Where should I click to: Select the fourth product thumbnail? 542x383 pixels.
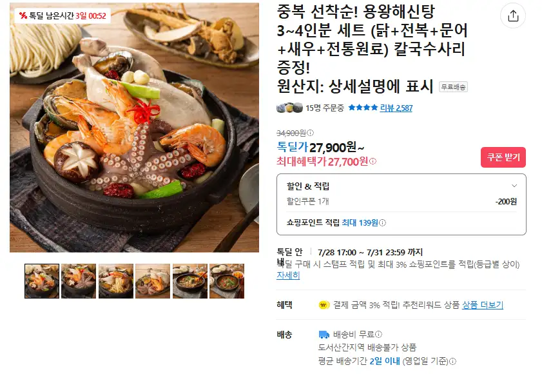tap(153, 281)
